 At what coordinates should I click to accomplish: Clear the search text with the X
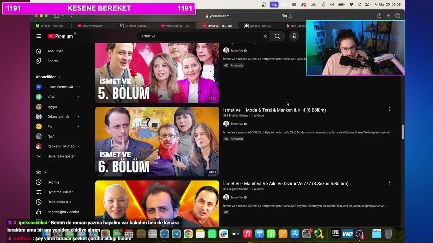click(265, 36)
